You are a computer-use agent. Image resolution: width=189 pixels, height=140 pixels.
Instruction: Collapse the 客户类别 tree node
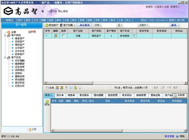[x=5, y=35]
